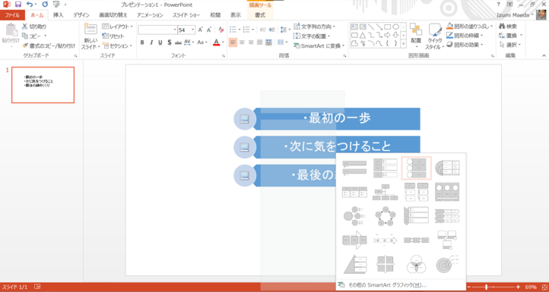Toggle italic formatting
549x292 pixels.
pyautogui.click(x=151, y=42)
